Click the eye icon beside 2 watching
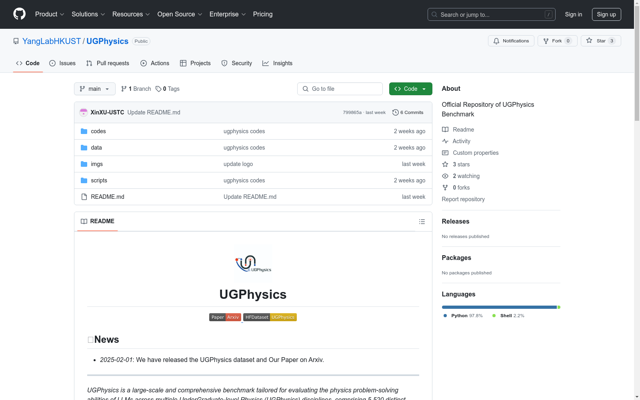Viewport: 640px width, 400px height. pyautogui.click(x=445, y=176)
